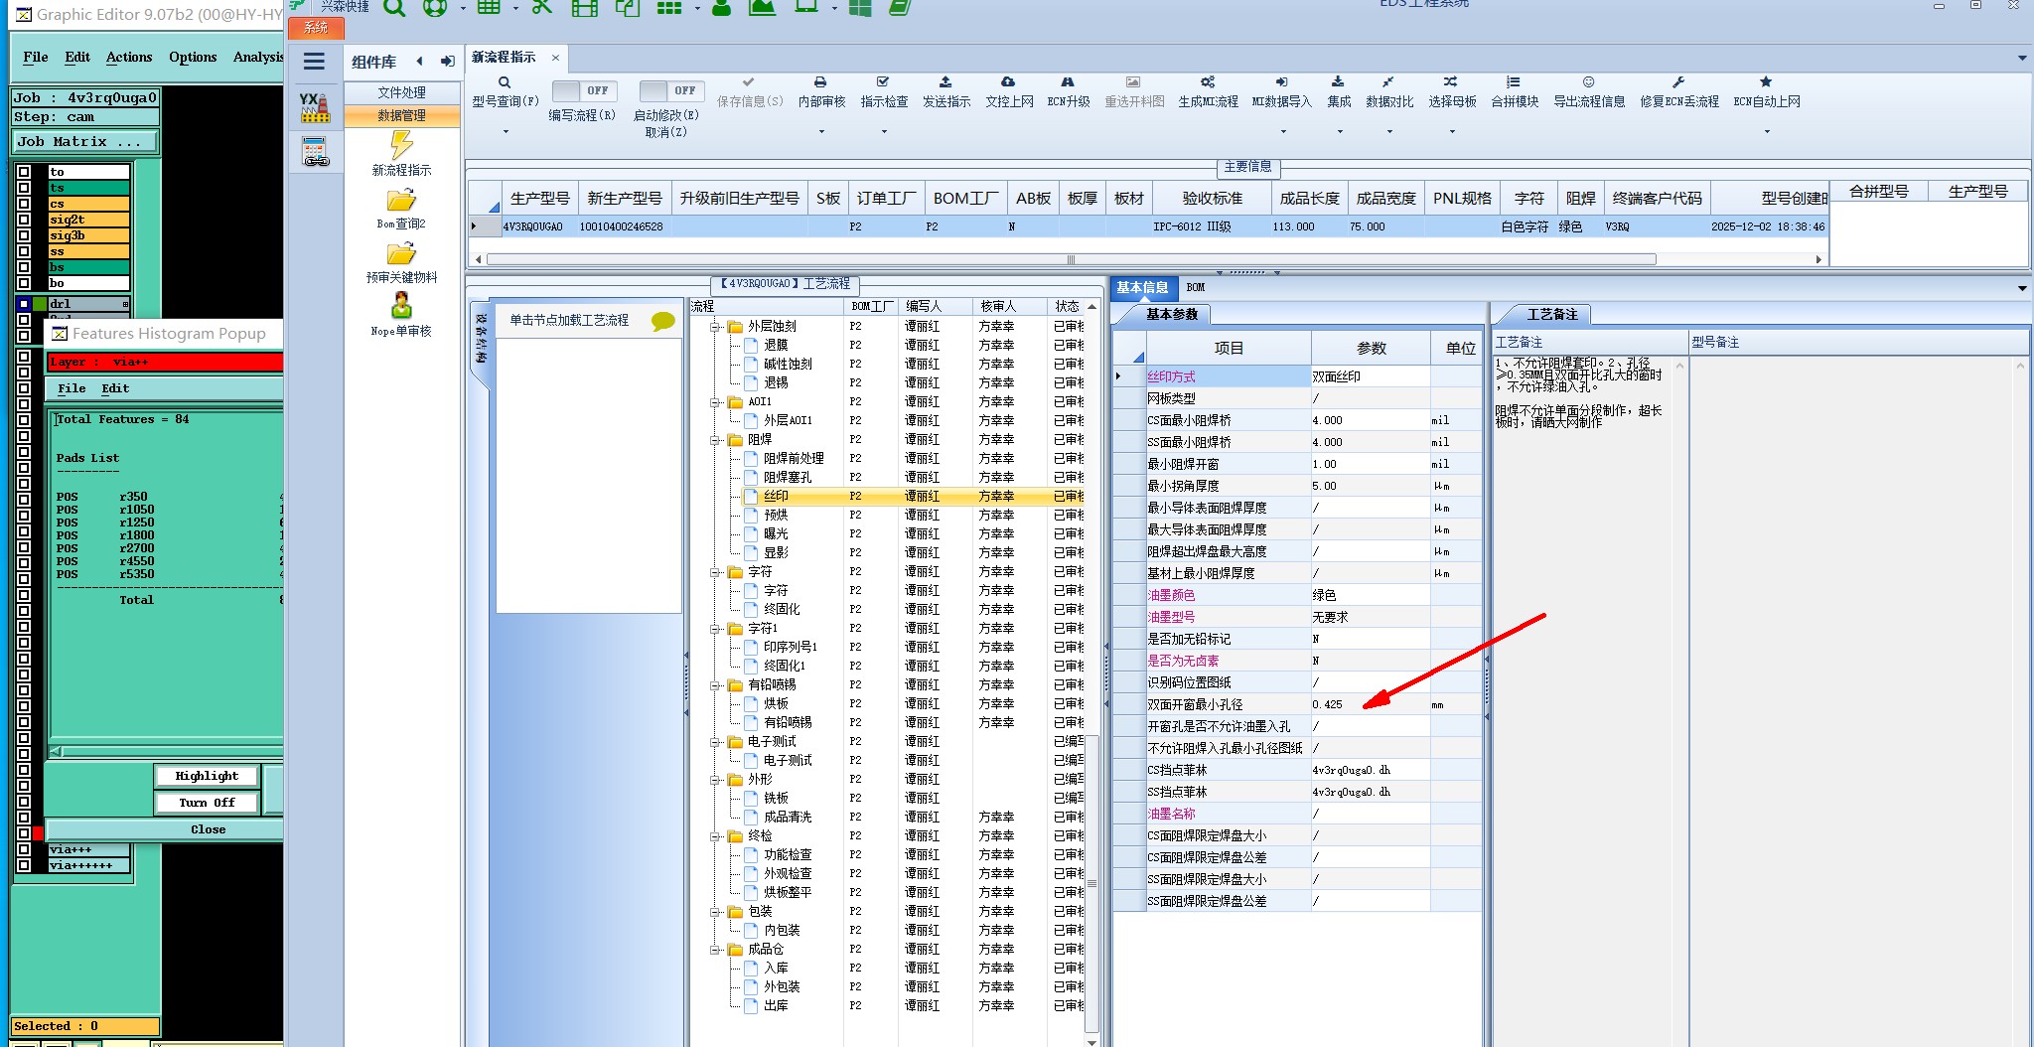Click the MI数据导入 import icon
2034x1047 pixels.
click(1281, 82)
